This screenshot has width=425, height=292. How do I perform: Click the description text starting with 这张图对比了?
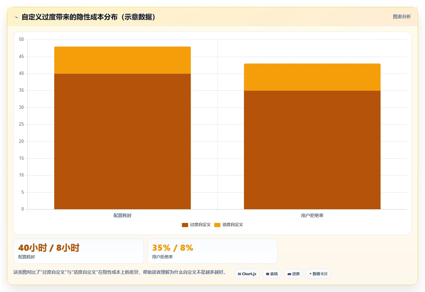pyautogui.click(x=120, y=272)
